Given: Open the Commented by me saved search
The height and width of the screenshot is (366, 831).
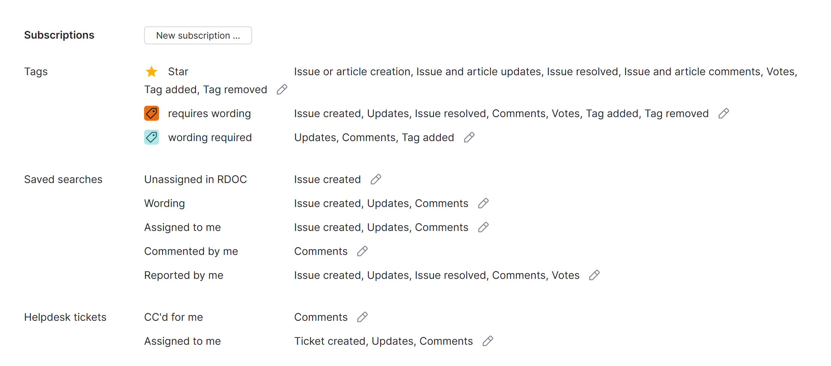Looking at the screenshot, I should click(191, 251).
